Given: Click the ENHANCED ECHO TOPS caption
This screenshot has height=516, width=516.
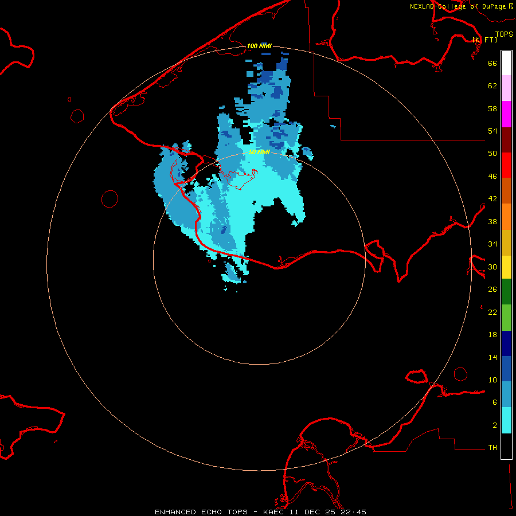Looking at the screenshot, I should click(201, 512).
